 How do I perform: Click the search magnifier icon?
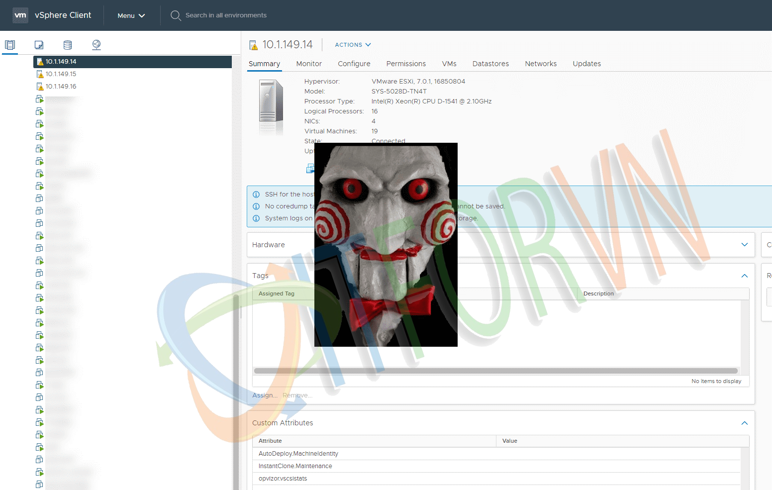click(175, 15)
